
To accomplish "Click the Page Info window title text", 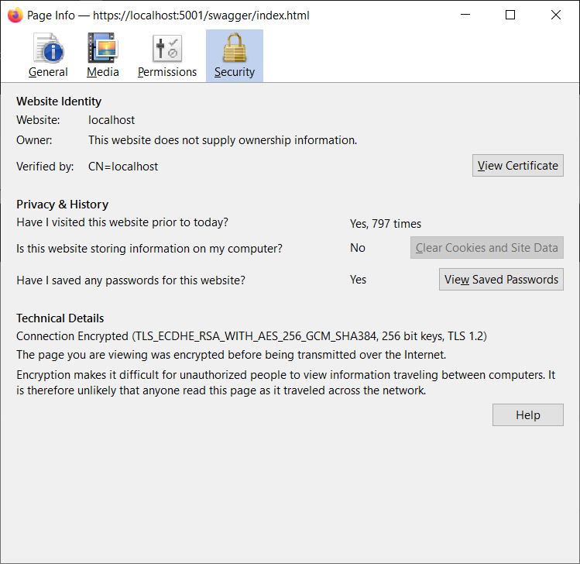I will pyautogui.click(x=168, y=15).
